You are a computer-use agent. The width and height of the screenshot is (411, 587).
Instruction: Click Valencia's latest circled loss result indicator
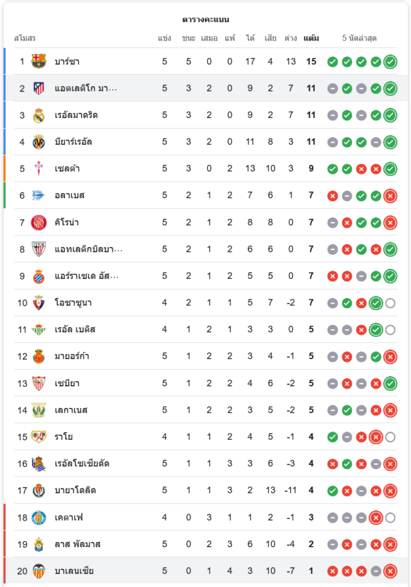tap(390, 571)
